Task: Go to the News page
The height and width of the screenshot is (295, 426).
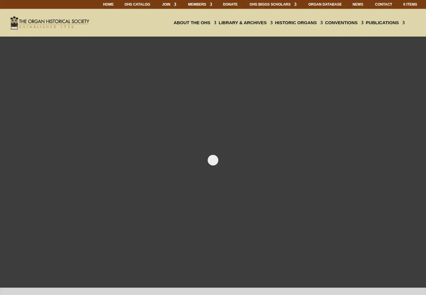Action: [x=358, y=4]
